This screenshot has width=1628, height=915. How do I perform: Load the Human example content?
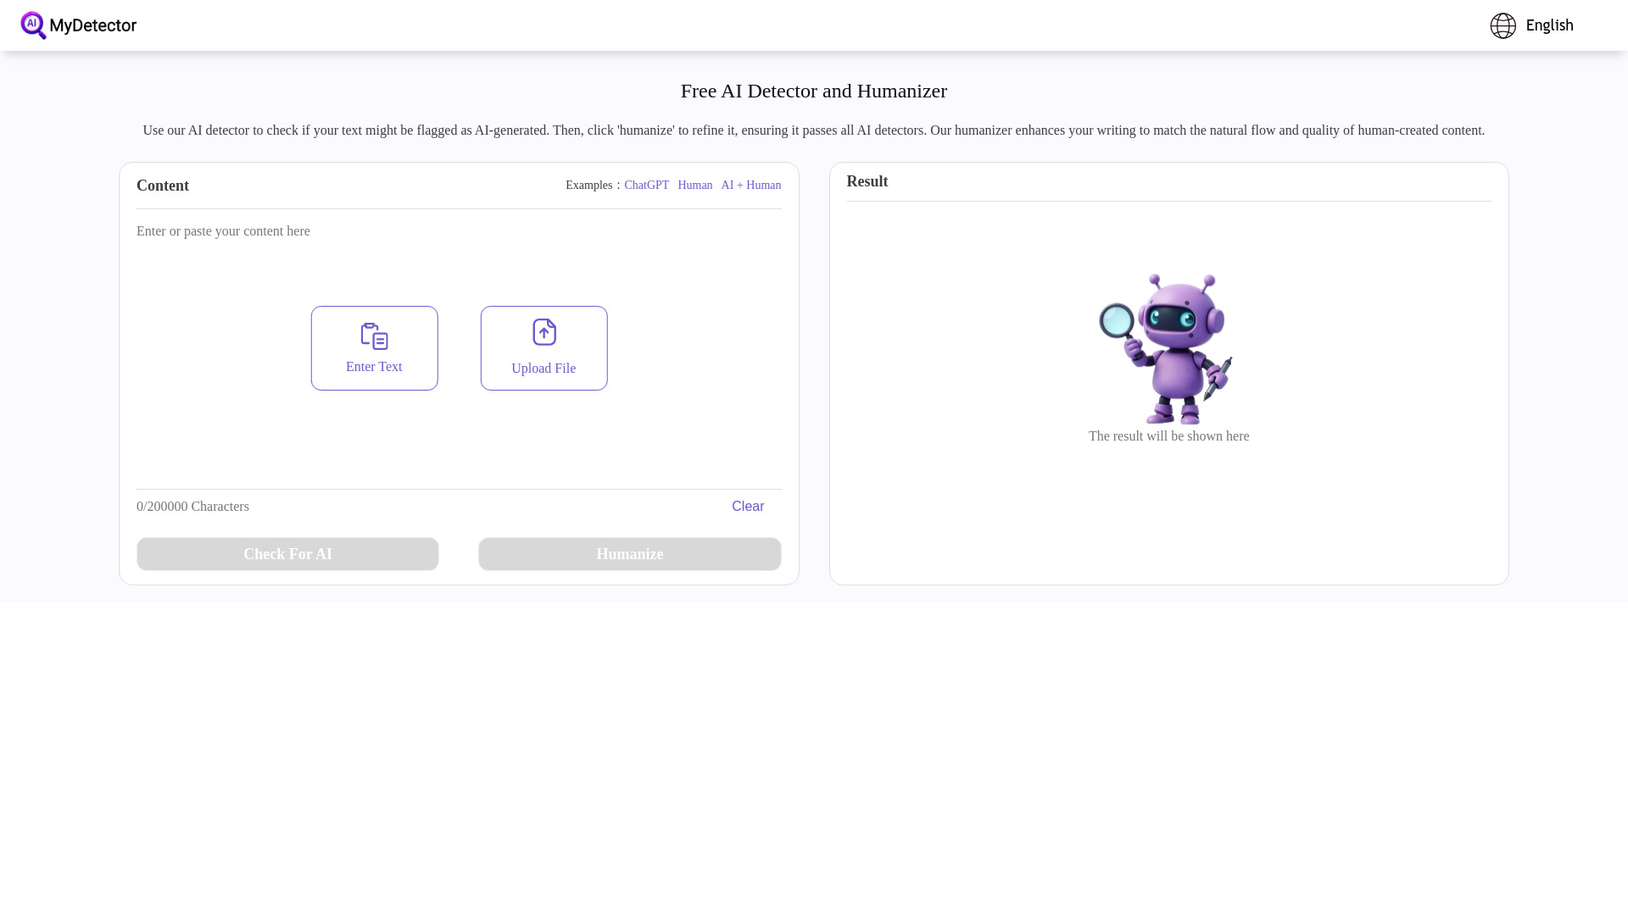click(x=694, y=185)
